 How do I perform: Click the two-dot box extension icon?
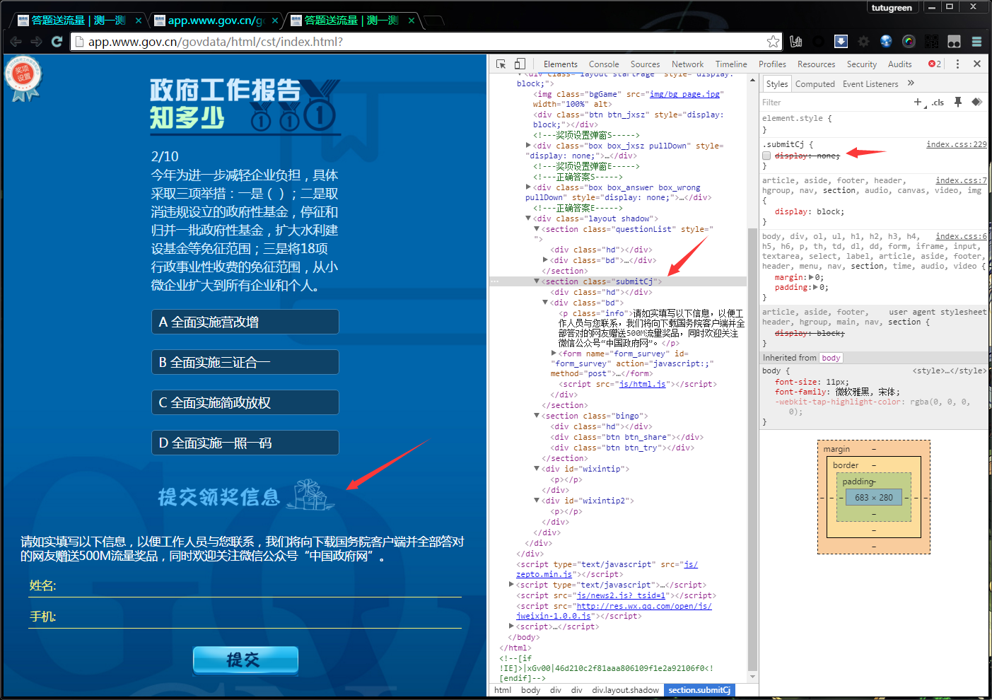[954, 42]
